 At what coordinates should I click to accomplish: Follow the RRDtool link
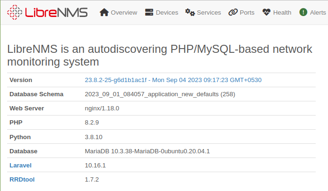coord(22,180)
